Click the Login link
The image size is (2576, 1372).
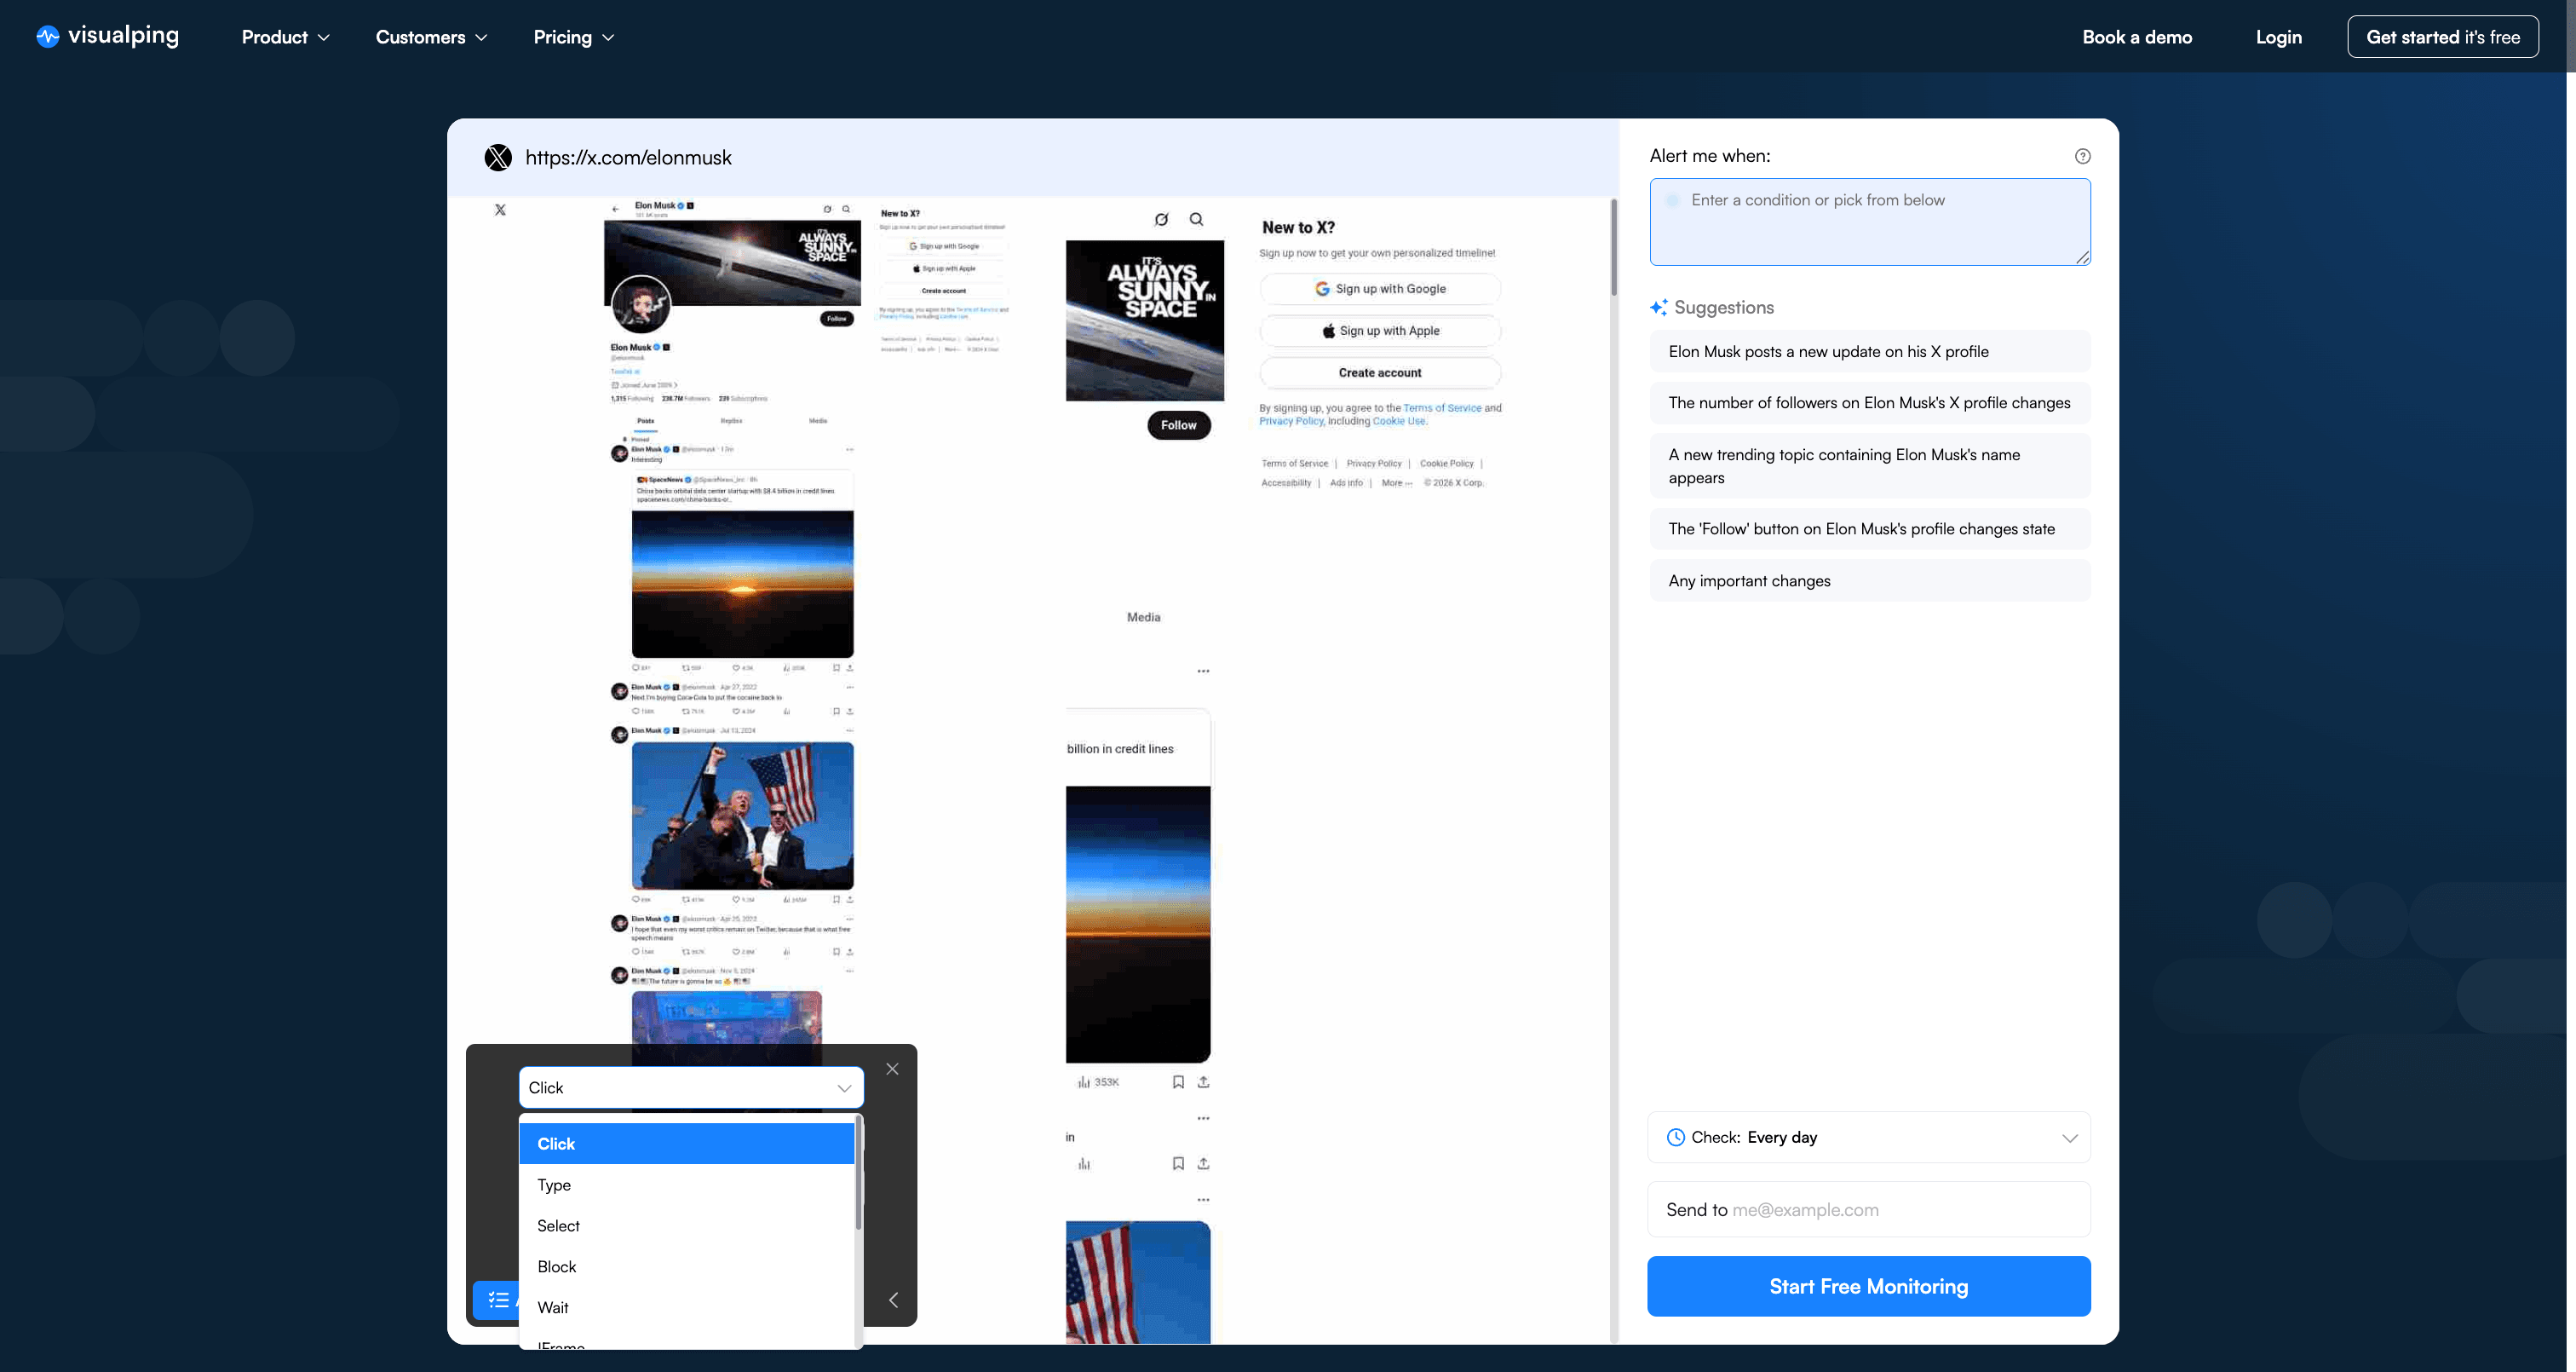tap(2279, 36)
